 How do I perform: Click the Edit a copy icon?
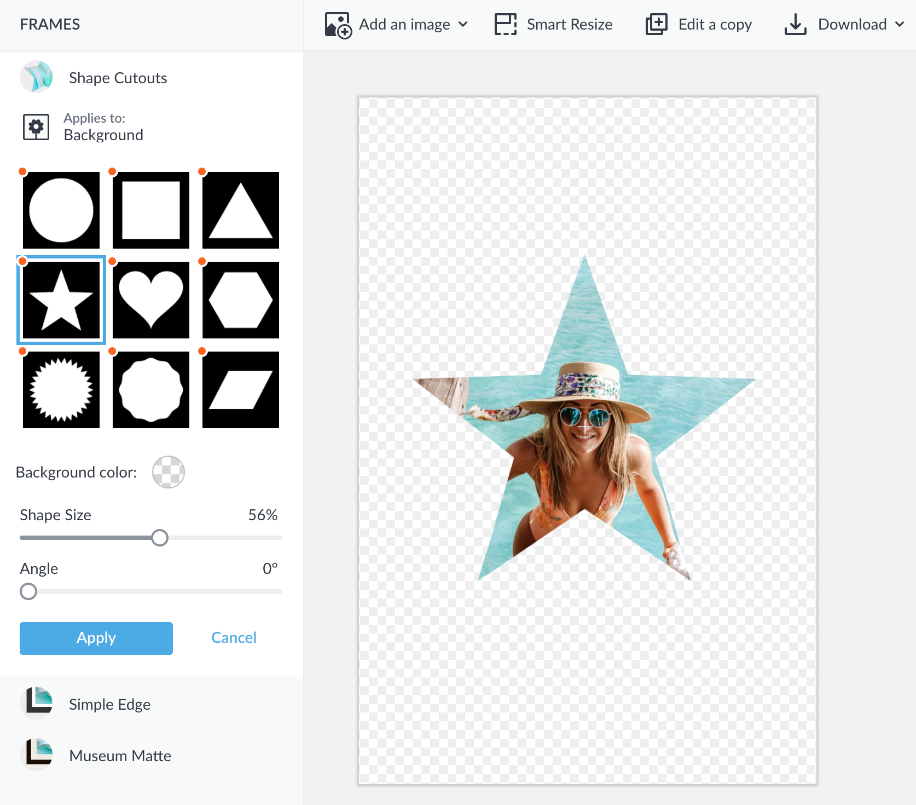tap(656, 25)
